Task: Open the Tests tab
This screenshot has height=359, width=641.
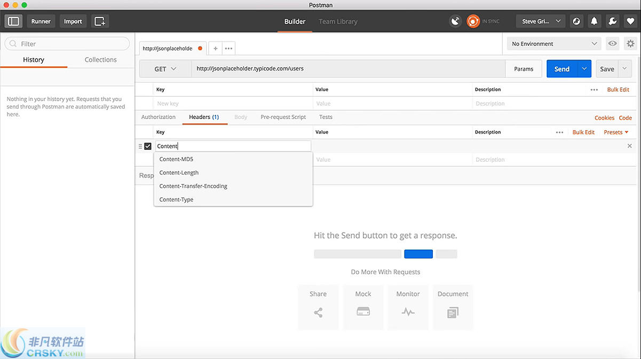Action: pos(326,117)
